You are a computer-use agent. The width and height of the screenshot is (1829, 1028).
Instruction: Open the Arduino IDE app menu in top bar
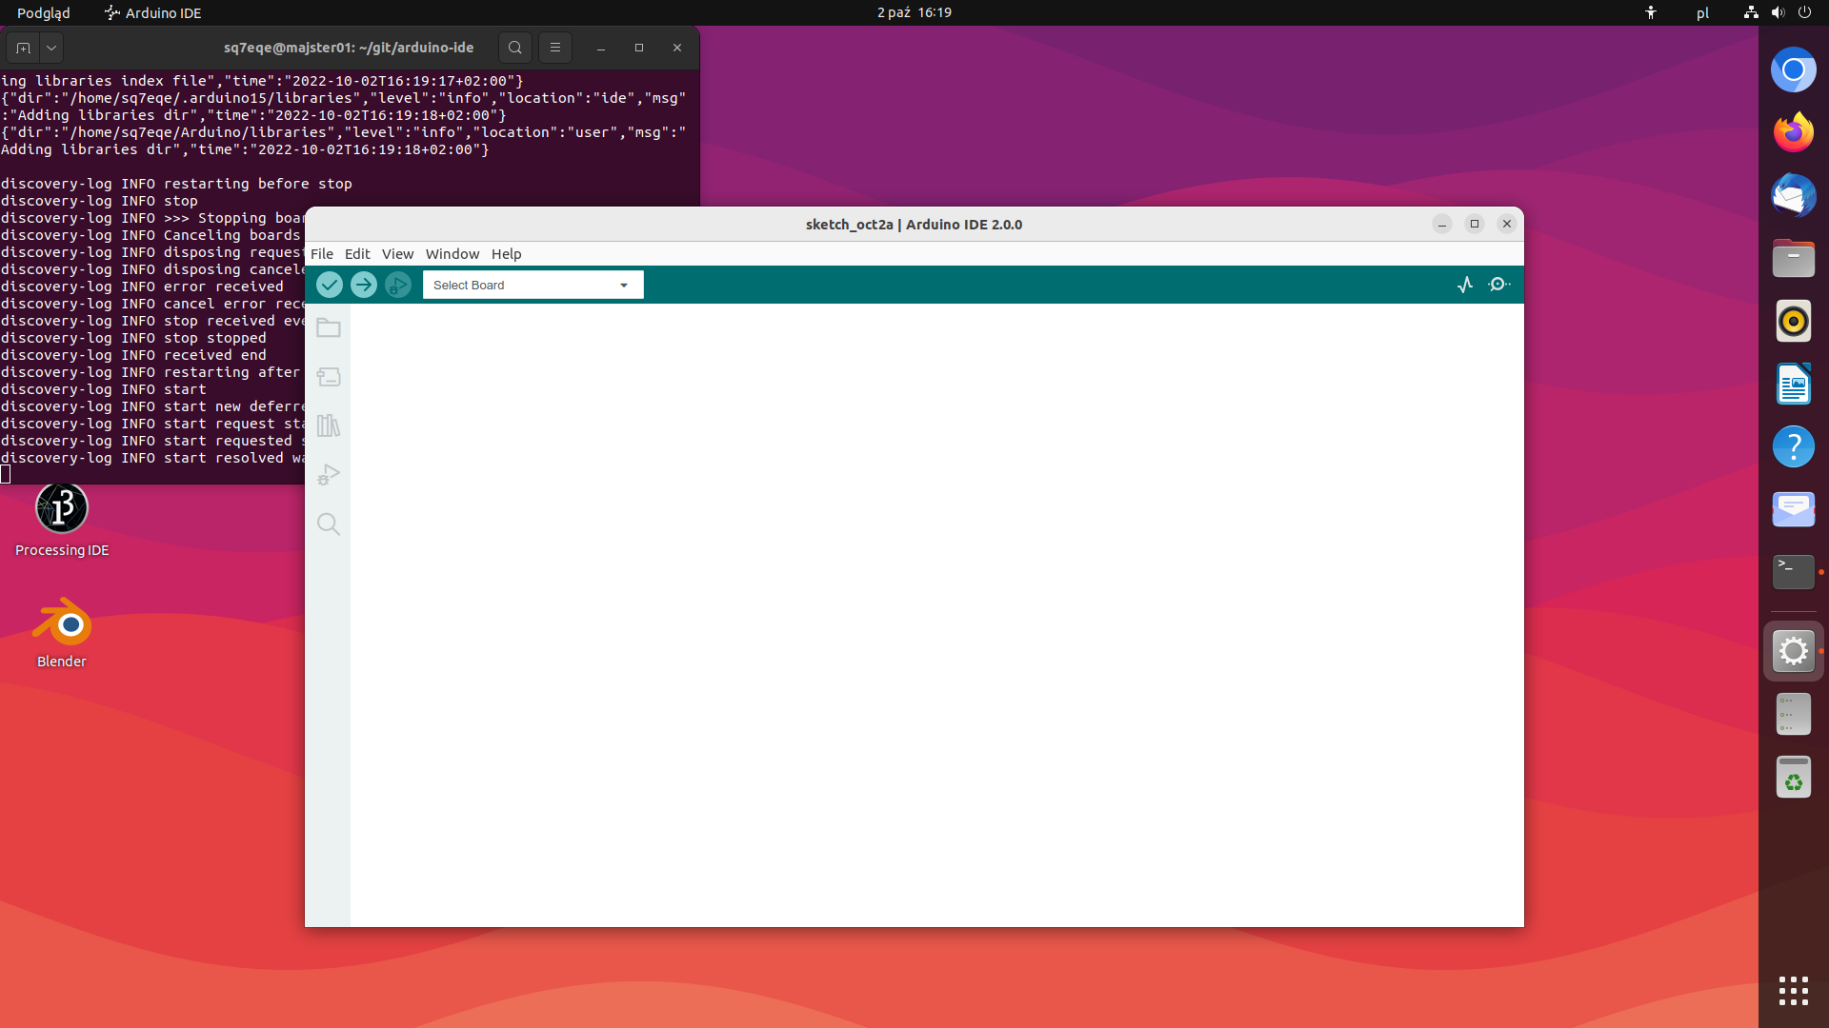tap(153, 12)
